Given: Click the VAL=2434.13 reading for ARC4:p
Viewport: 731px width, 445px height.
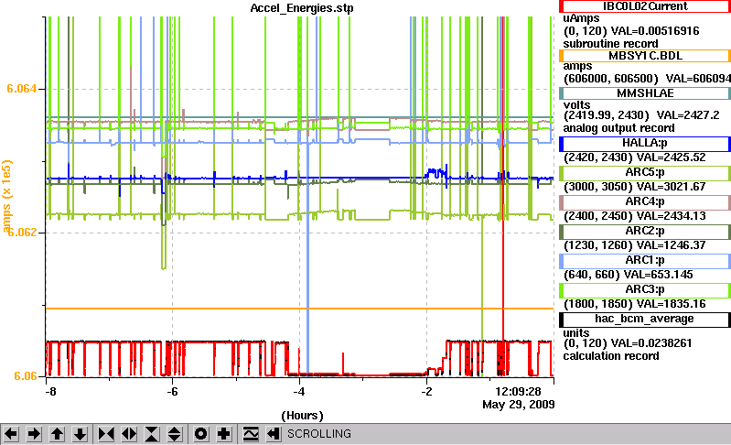Looking at the screenshot, I should (x=671, y=216).
